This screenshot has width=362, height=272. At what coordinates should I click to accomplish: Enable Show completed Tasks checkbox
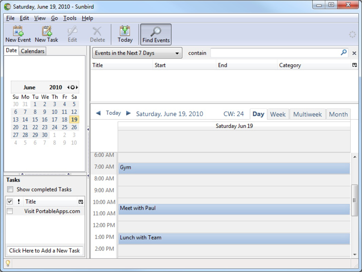[10, 189]
